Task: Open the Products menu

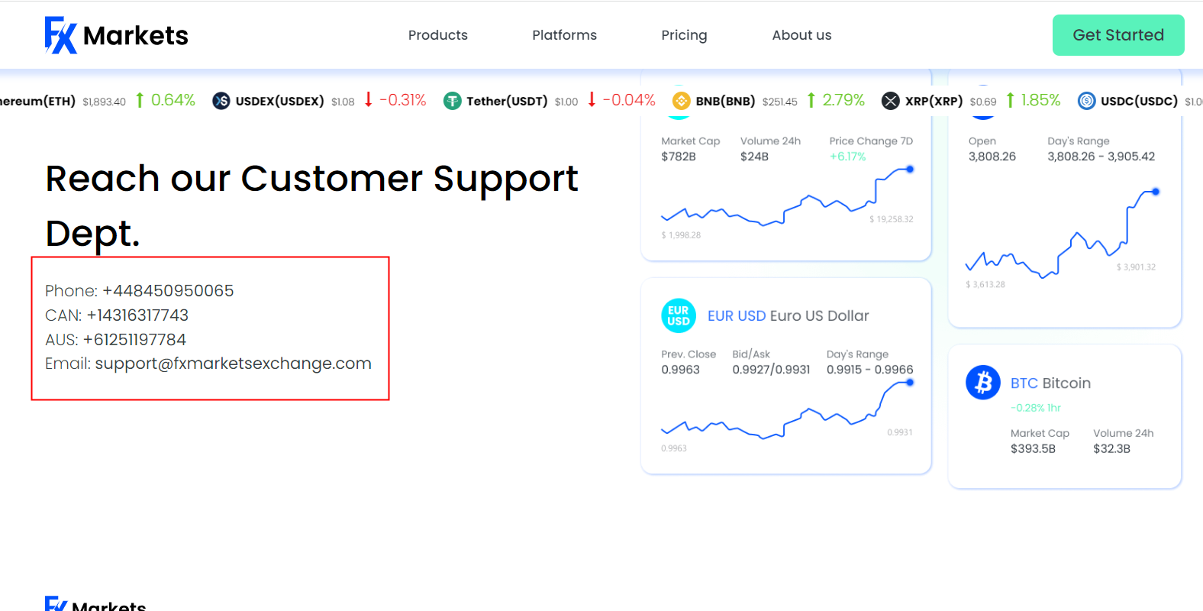Action: (x=437, y=35)
